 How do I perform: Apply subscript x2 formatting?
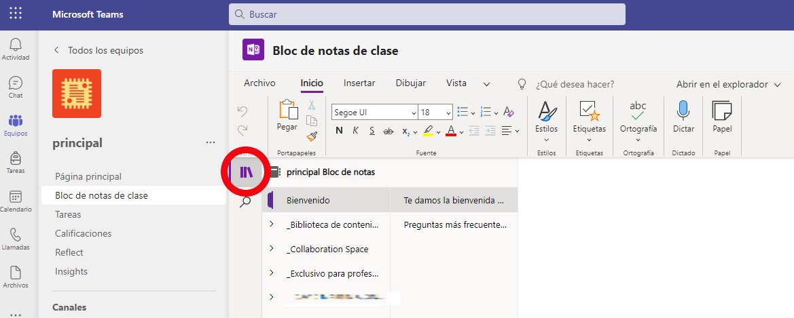(x=406, y=132)
